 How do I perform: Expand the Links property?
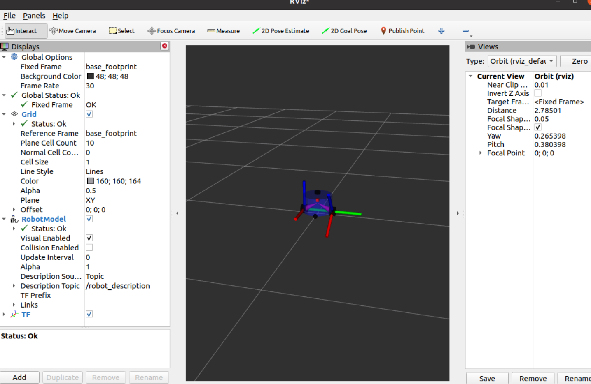(14, 305)
